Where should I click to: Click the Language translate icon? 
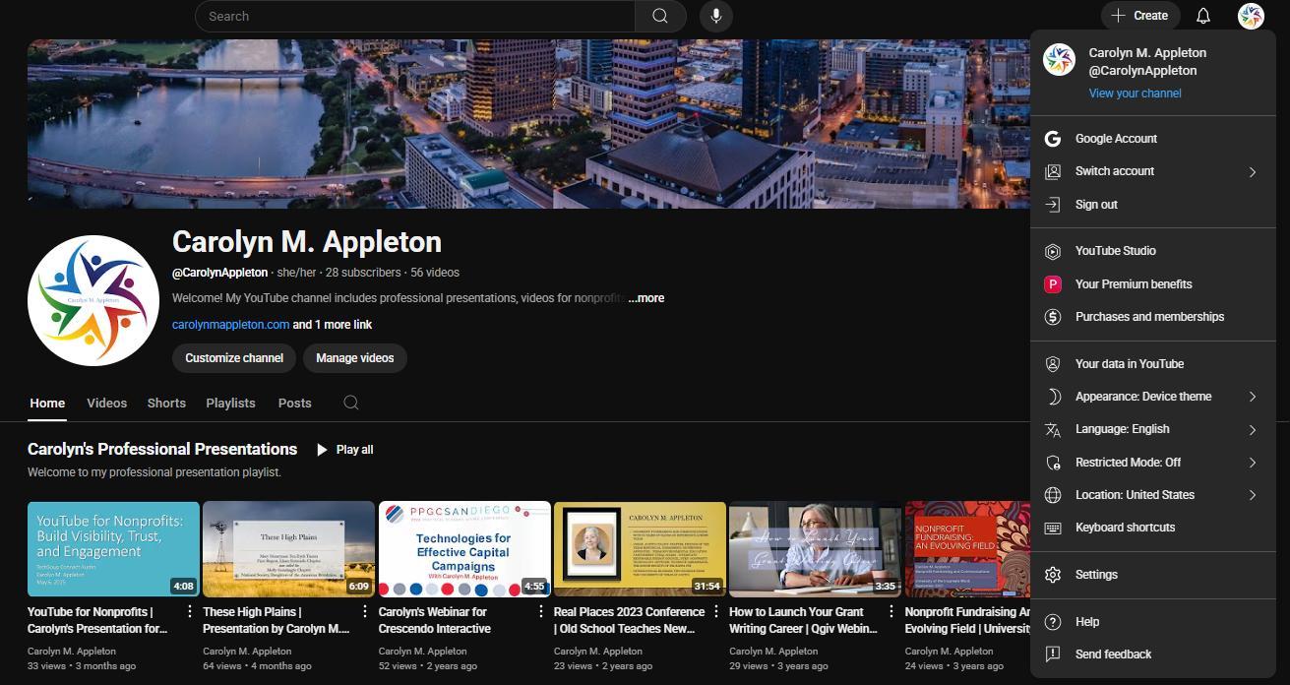pyautogui.click(x=1053, y=429)
